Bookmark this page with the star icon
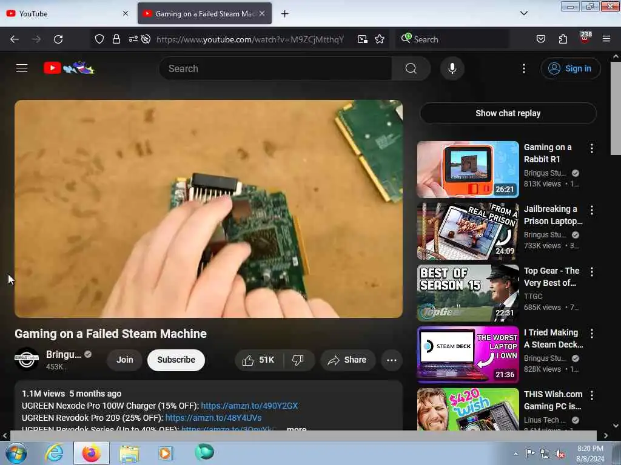The image size is (621, 465). click(x=380, y=39)
